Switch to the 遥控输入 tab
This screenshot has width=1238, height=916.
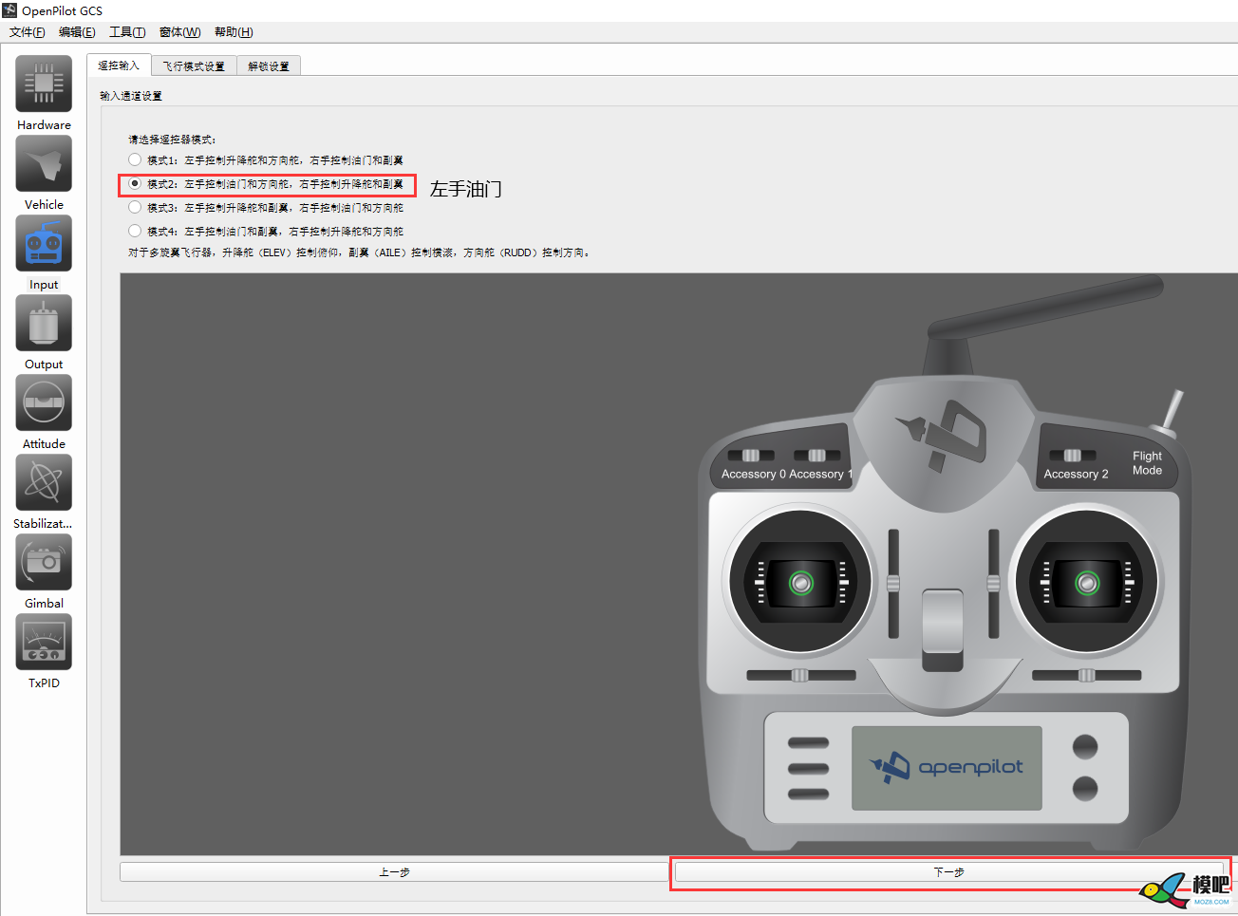(x=119, y=65)
